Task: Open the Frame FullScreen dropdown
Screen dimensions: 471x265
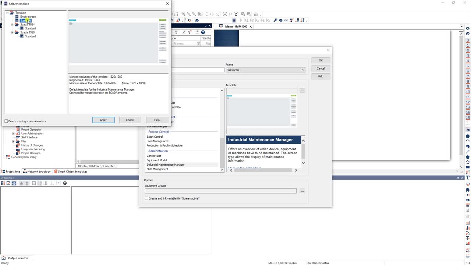Action: point(265,70)
